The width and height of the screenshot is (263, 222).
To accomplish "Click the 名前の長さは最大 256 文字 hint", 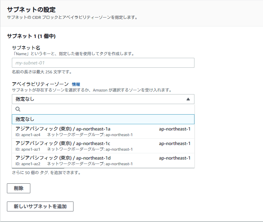I will click(x=42, y=72).
